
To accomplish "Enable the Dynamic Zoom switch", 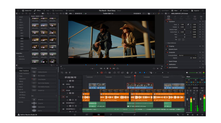I will click(166, 49).
